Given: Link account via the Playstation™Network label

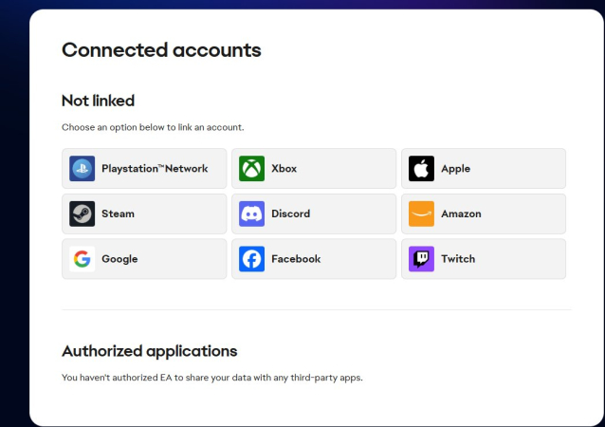Looking at the screenshot, I should [x=154, y=169].
